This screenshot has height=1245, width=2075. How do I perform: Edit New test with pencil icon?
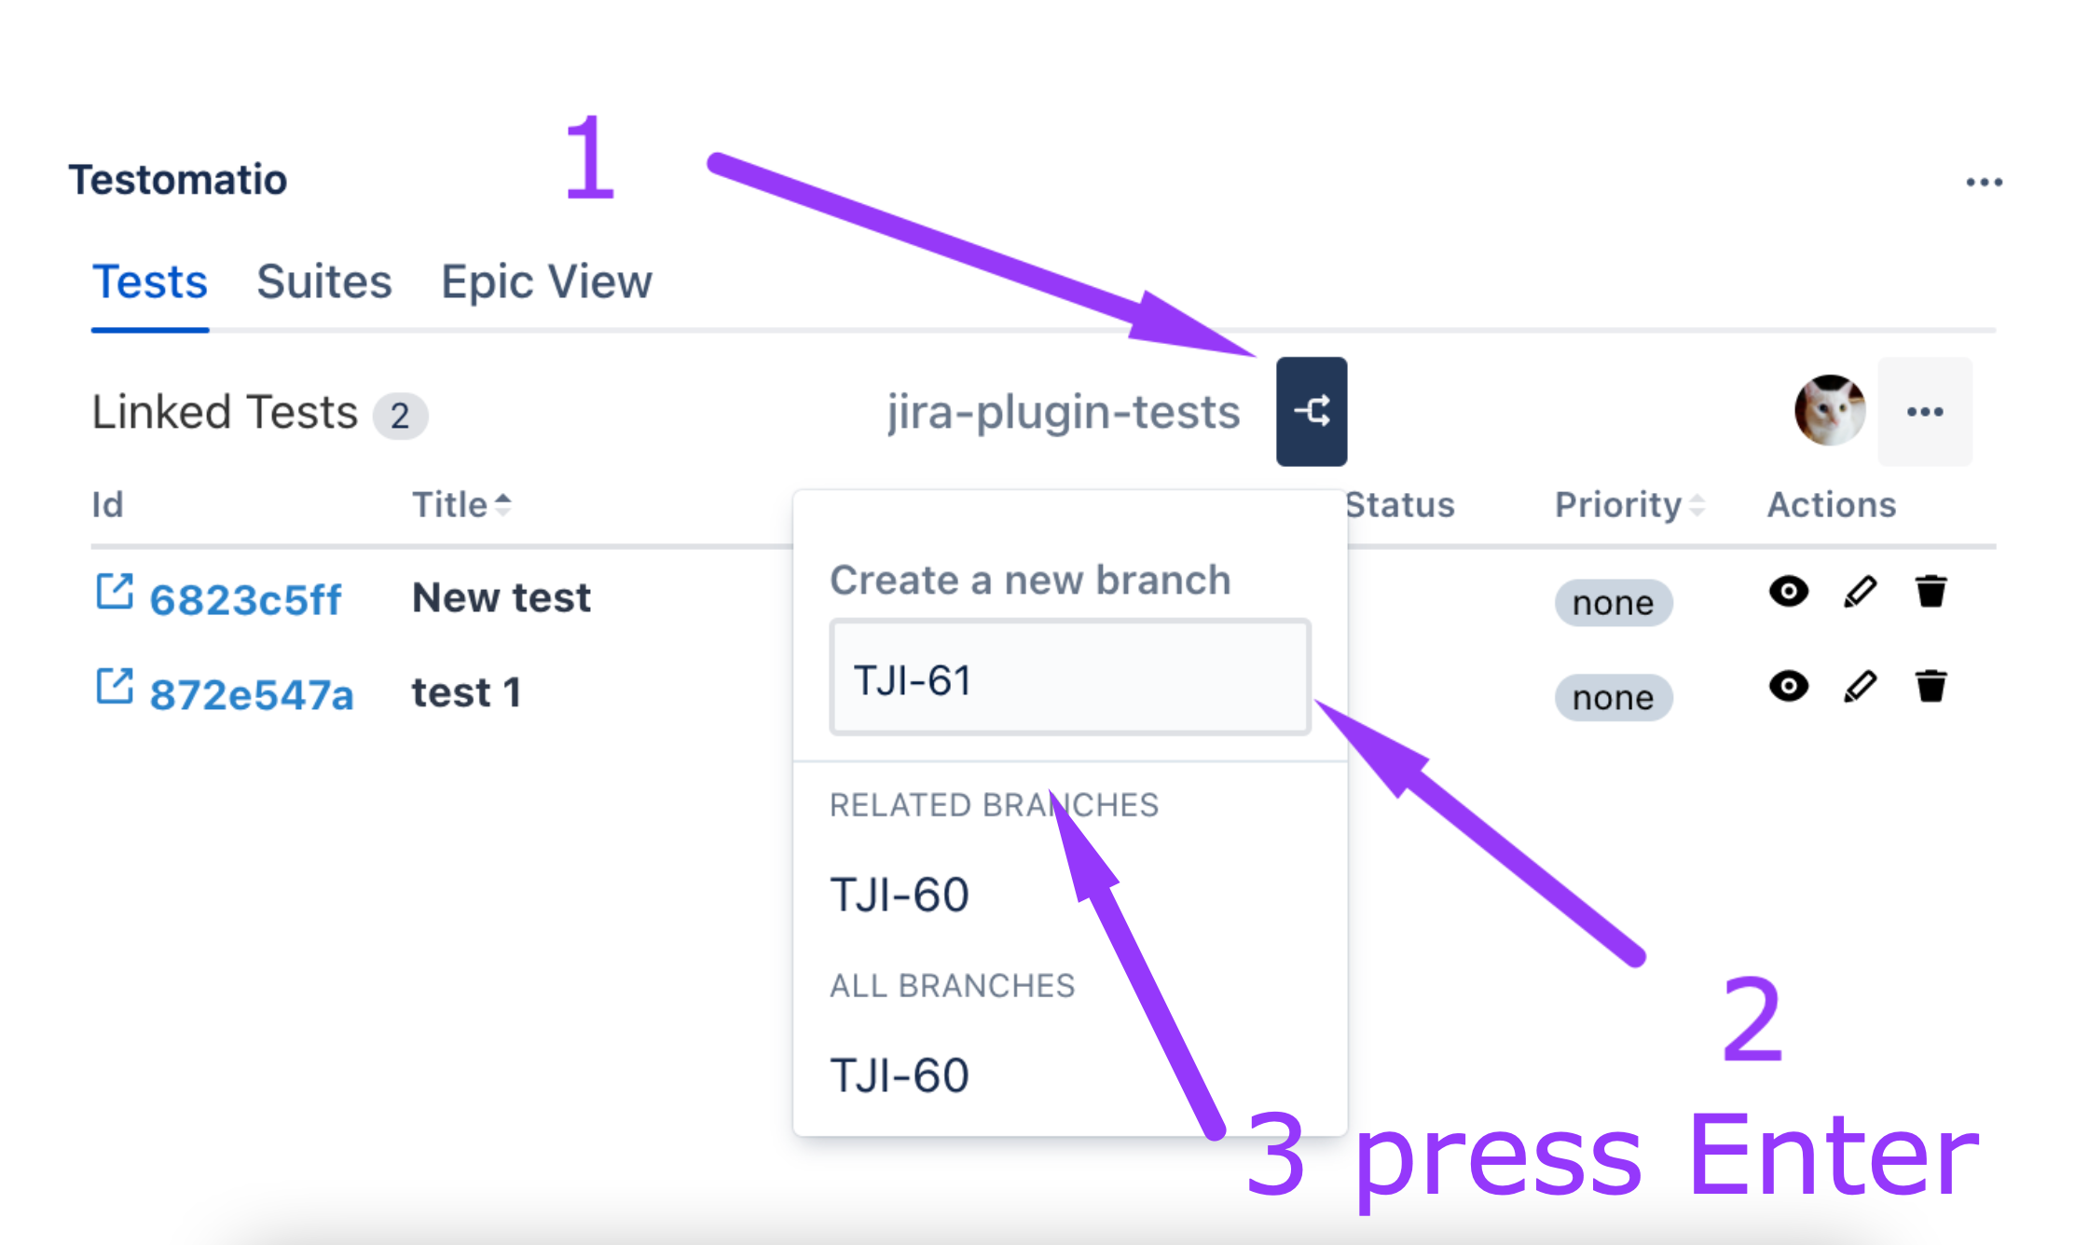pyautogui.click(x=1860, y=592)
